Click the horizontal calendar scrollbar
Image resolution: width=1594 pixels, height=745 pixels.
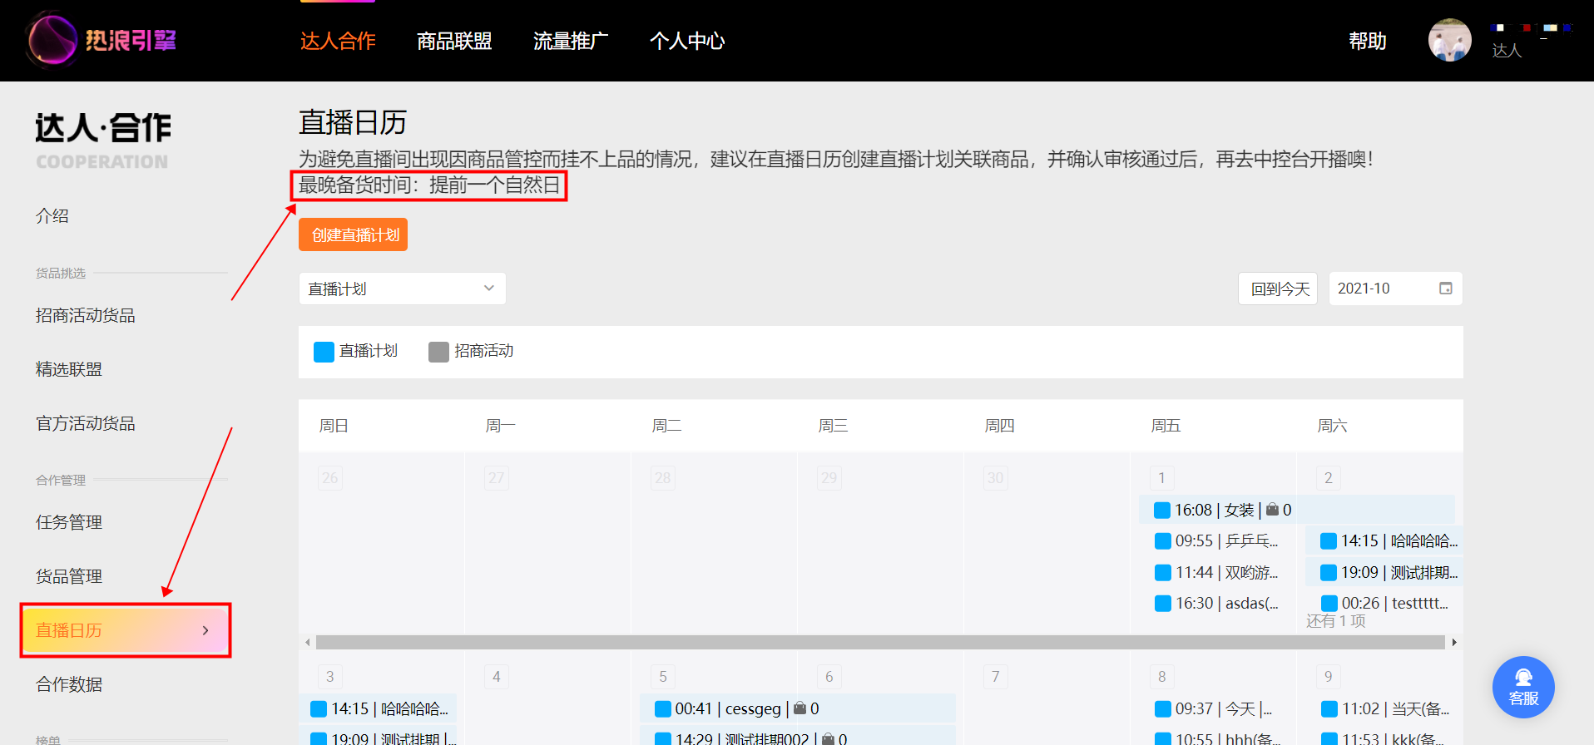(x=880, y=642)
